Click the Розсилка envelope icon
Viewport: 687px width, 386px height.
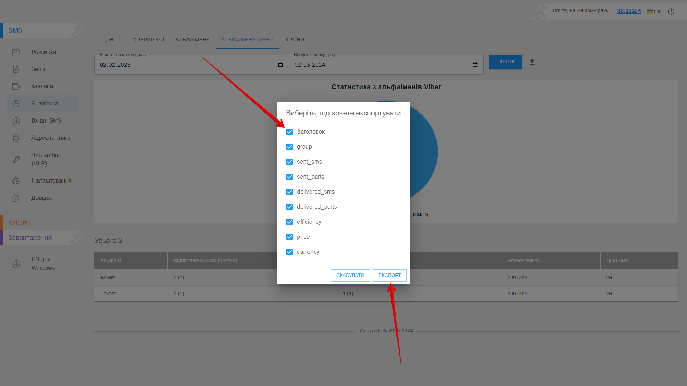16,52
